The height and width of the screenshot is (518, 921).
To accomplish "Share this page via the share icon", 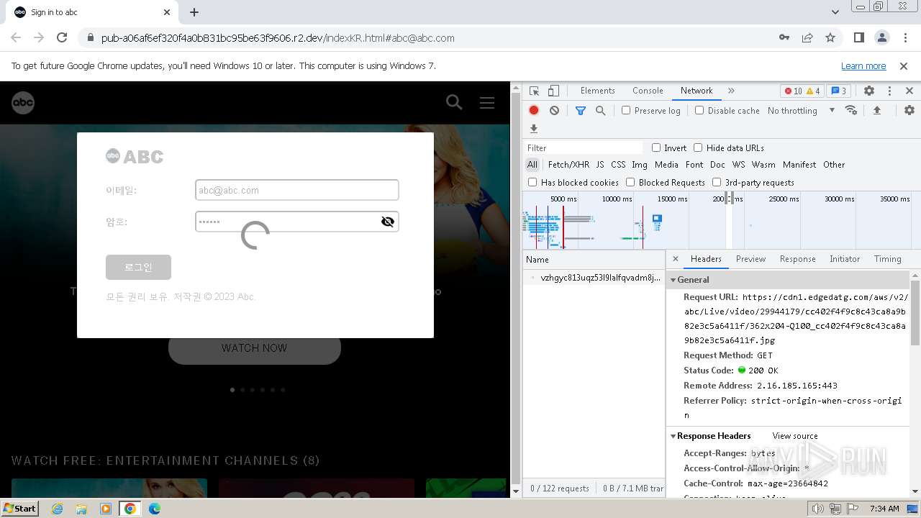I will coord(807,37).
